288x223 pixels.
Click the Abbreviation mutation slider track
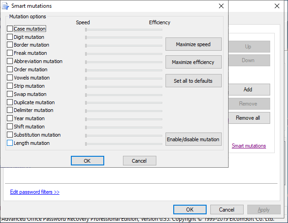pos(123,62)
